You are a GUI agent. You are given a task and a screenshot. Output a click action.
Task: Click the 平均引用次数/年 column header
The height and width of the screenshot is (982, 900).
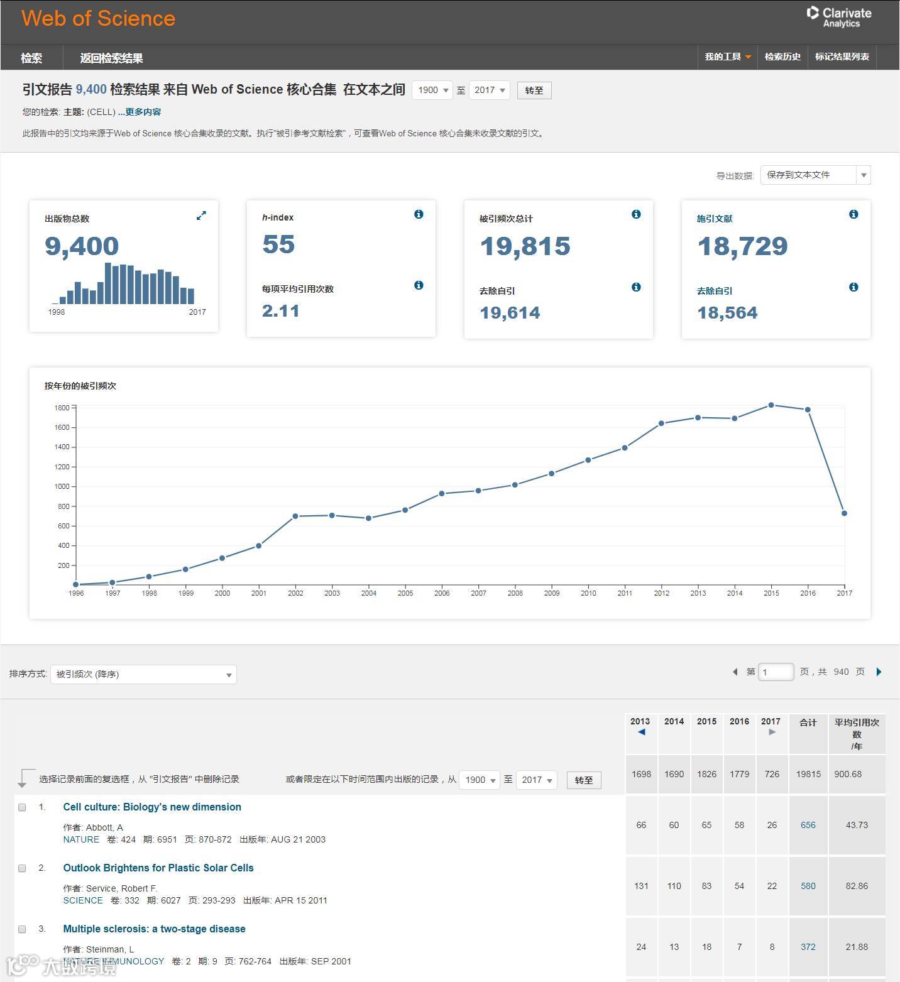(857, 734)
